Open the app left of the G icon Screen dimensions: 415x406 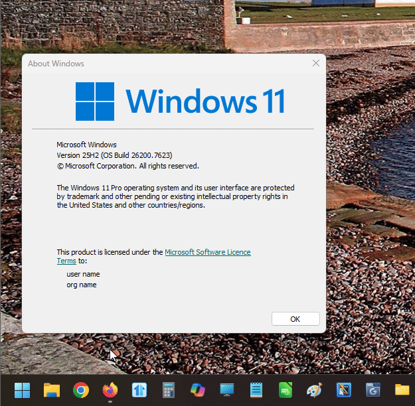(343, 390)
